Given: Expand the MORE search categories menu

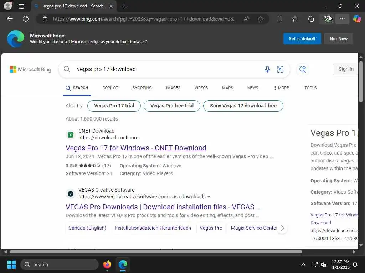Looking at the screenshot, I should (281, 88).
